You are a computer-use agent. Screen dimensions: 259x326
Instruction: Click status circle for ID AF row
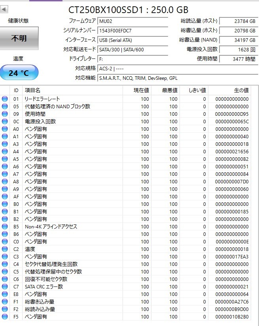click(x=5, y=196)
